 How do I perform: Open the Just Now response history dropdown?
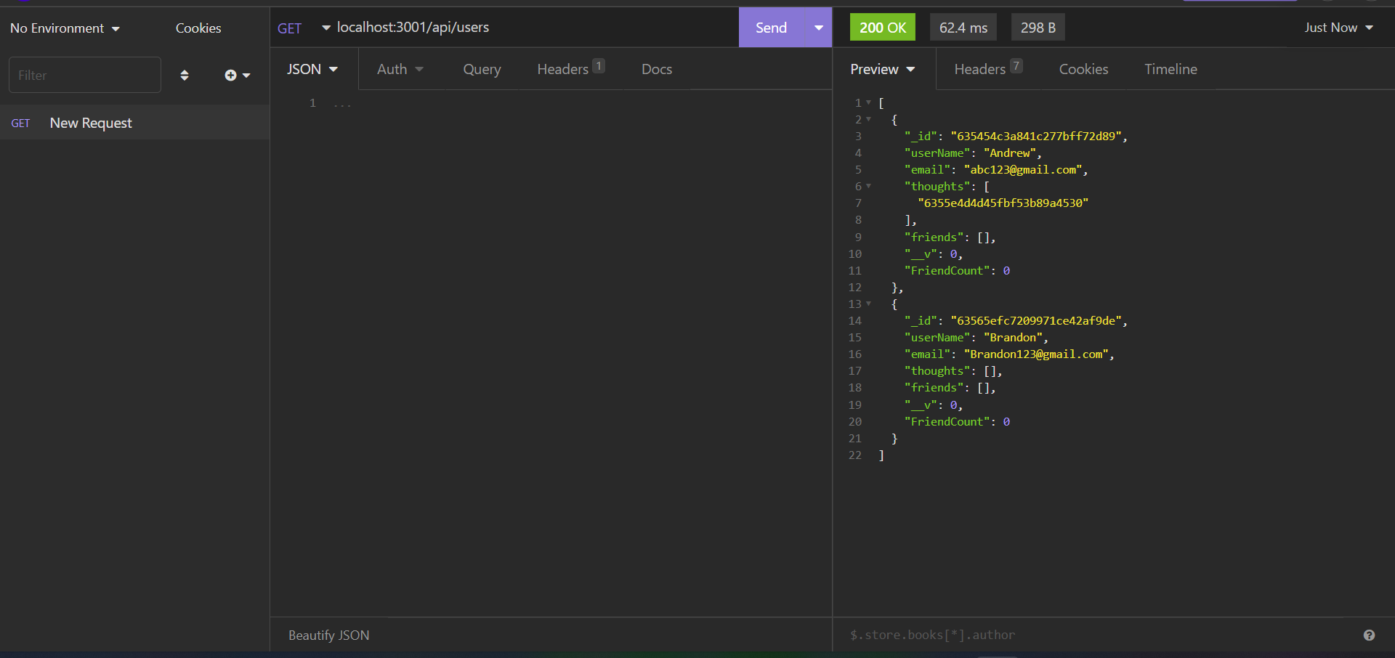point(1338,28)
